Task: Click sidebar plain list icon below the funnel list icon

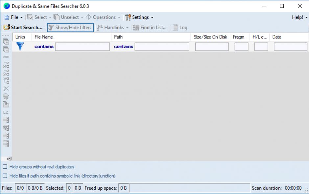Action: (6, 136)
